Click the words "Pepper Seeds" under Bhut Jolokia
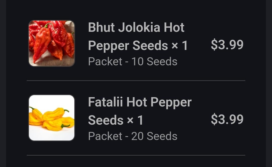The image size is (272, 167). (x=128, y=46)
